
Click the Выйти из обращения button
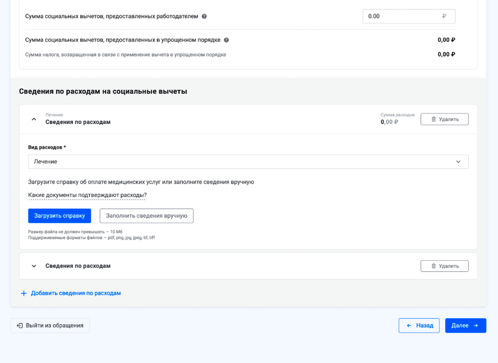(x=50, y=326)
